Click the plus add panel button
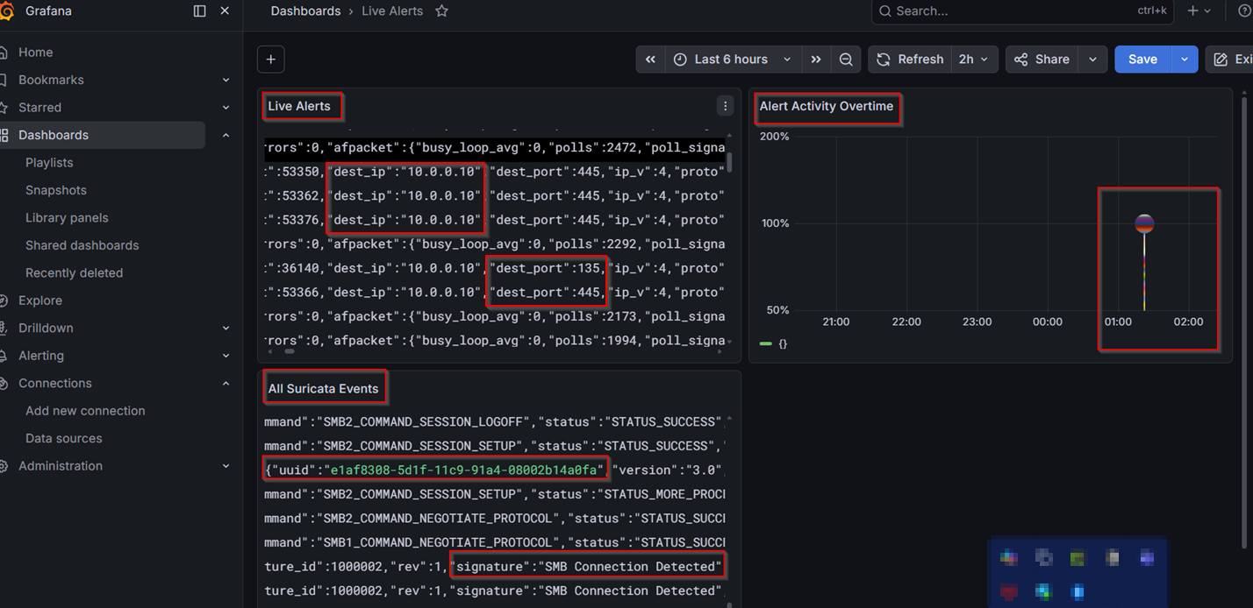Image resolution: width=1253 pixels, height=608 pixels. [271, 60]
